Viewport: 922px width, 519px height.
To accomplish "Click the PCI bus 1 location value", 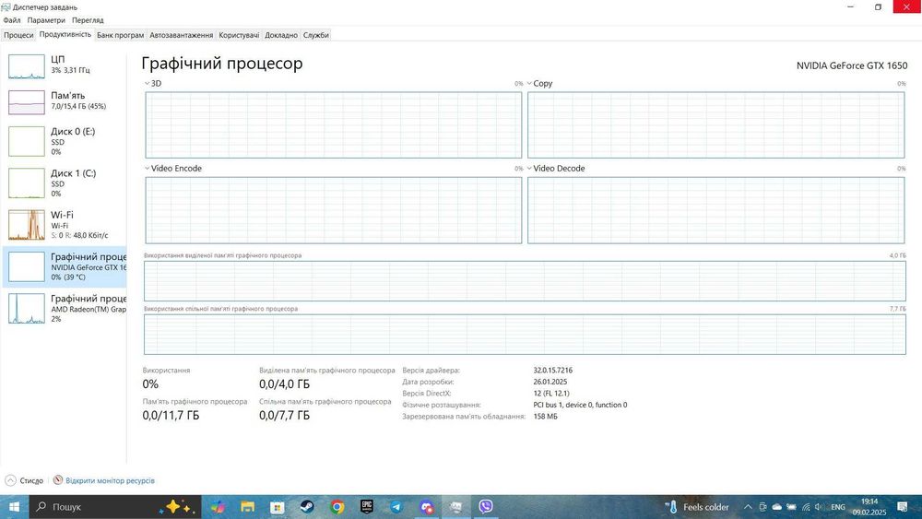I will click(580, 405).
